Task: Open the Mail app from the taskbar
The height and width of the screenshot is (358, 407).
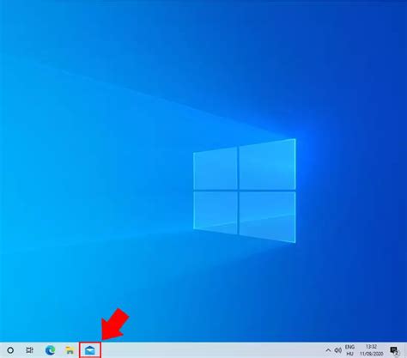Action: [90, 350]
